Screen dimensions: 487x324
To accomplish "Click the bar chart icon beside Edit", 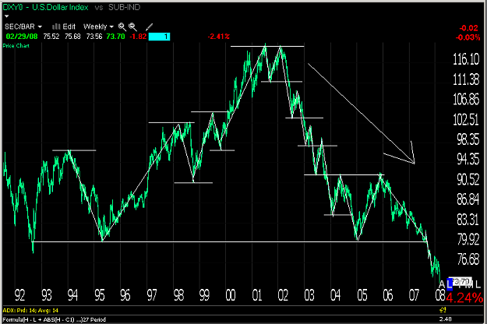I will 56,26.
